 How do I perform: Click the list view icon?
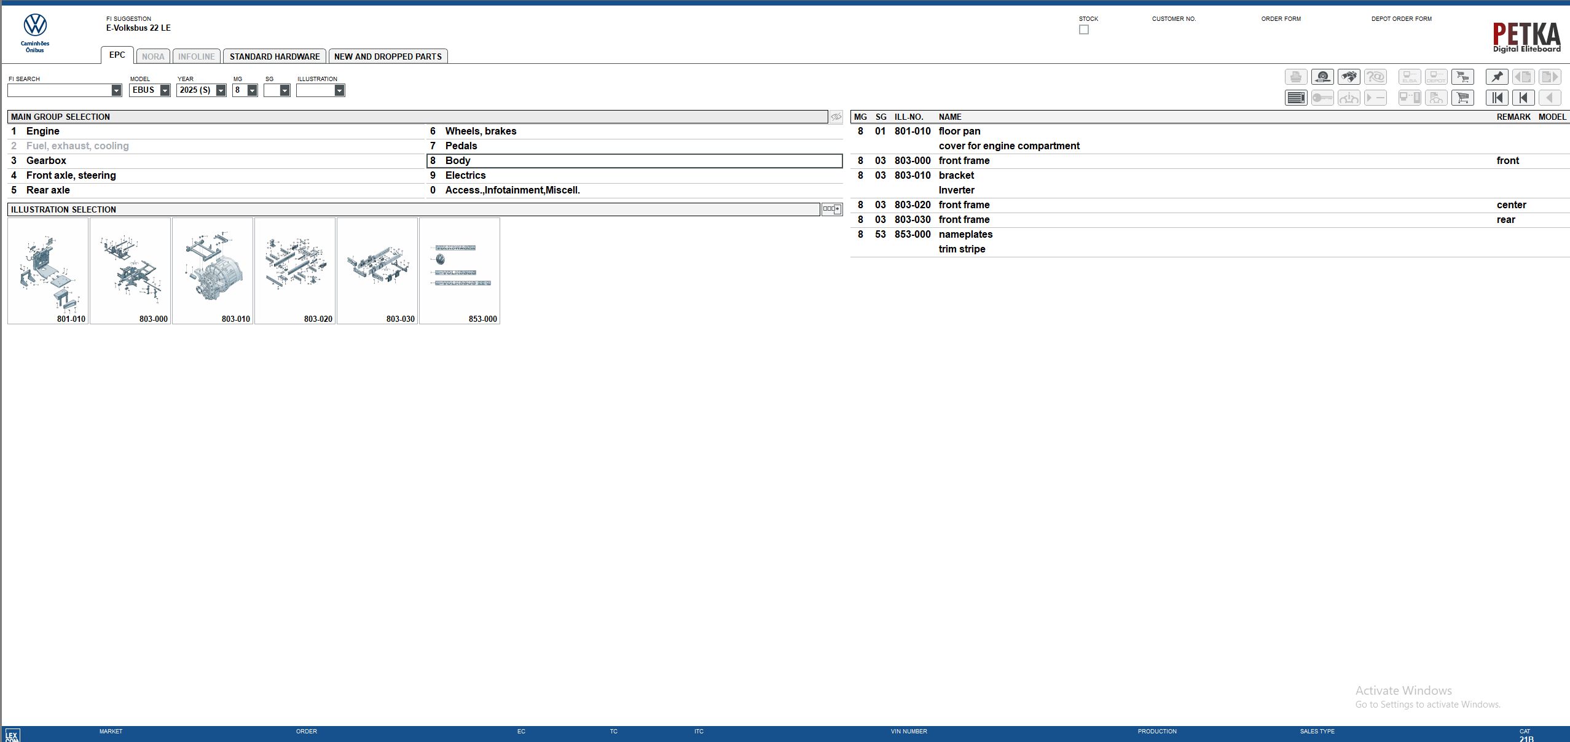click(1296, 98)
